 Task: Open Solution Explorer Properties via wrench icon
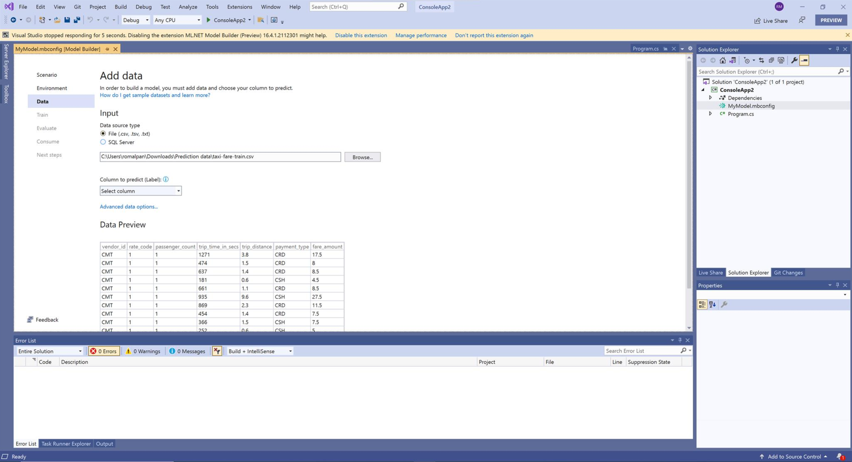(x=794, y=60)
